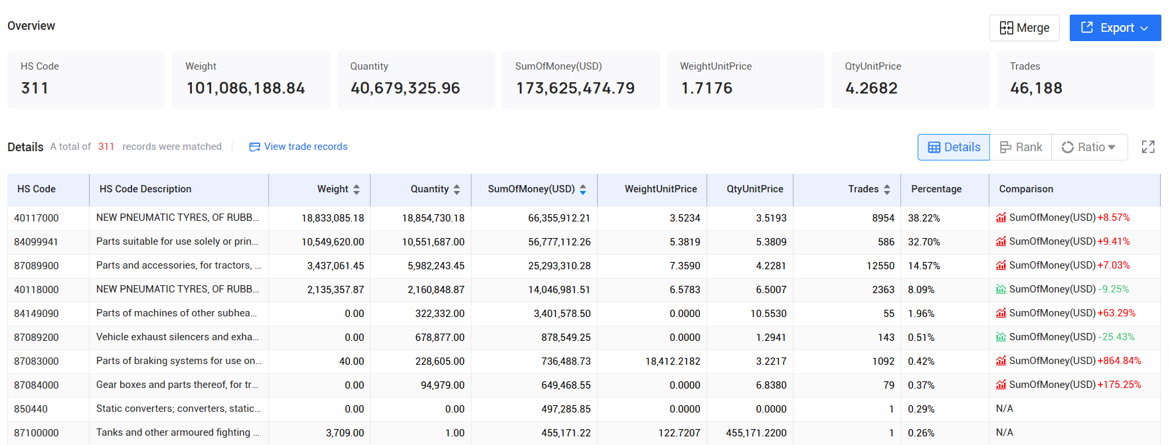1170x445 pixels.
Task: Expand table to fullscreen icon
Action: coord(1148,147)
